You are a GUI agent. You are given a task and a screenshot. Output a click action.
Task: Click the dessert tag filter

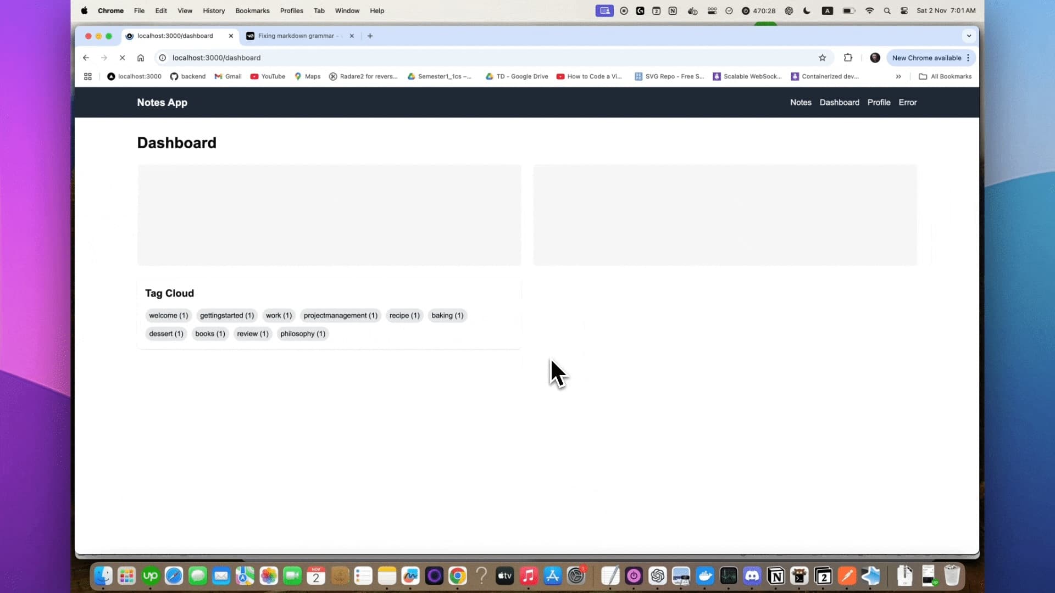coord(166,334)
